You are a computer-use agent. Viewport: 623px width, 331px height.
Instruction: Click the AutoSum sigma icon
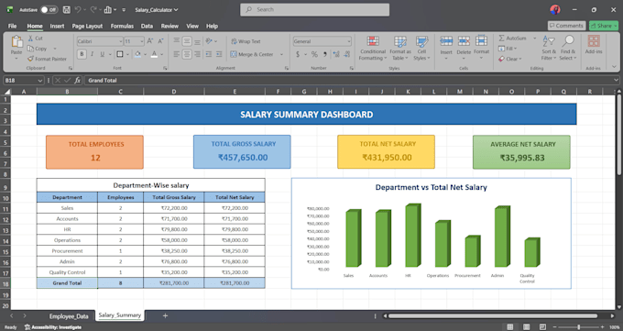click(502, 39)
